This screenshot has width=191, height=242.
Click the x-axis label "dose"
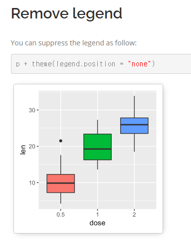click(x=97, y=223)
